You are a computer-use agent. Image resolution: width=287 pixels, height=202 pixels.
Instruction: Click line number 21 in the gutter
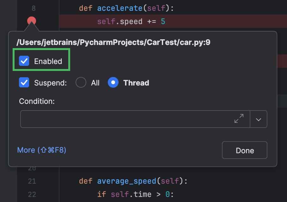pyautogui.click(x=32, y=181)
